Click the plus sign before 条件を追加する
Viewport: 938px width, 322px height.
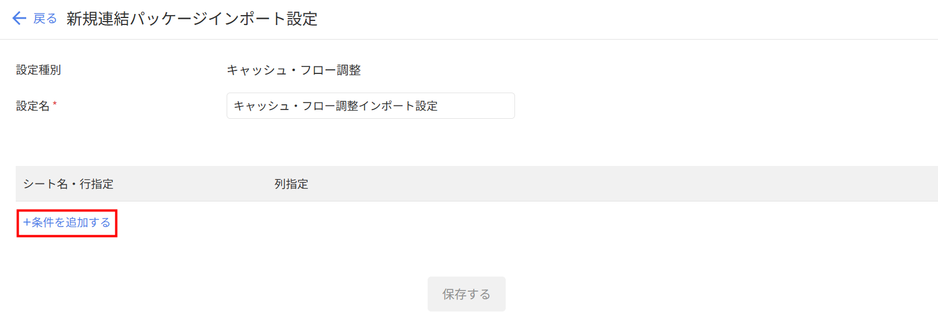tap(27, 222)
